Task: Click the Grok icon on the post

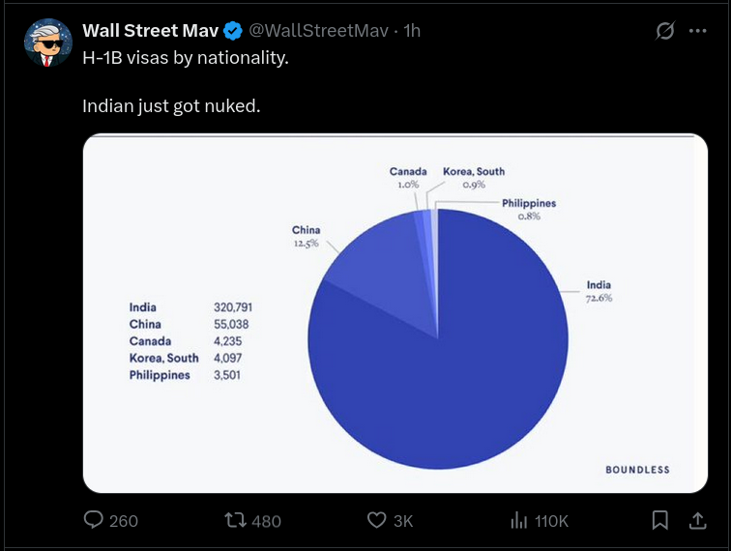Action: pyautogui.click(x=665, y=31)
